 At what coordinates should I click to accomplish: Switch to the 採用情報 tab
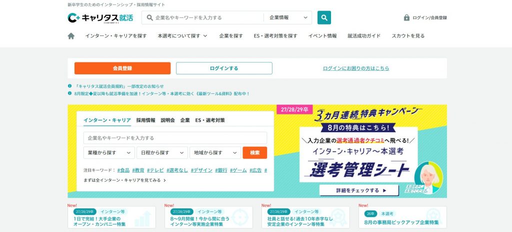[x=145, y=120]
